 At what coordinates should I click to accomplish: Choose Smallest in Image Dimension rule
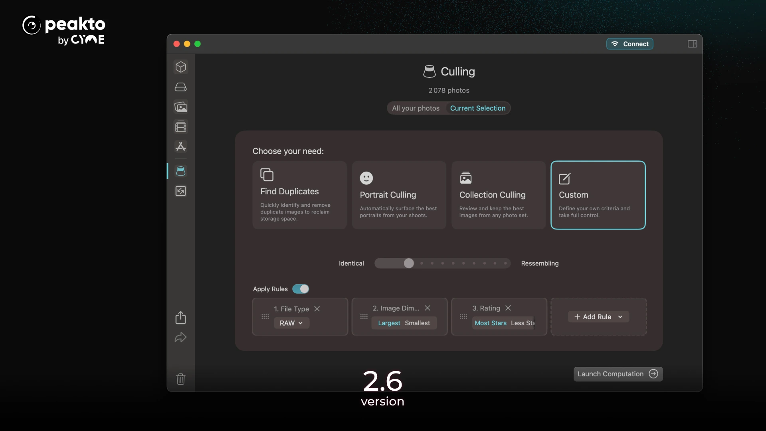coord(417,323)
